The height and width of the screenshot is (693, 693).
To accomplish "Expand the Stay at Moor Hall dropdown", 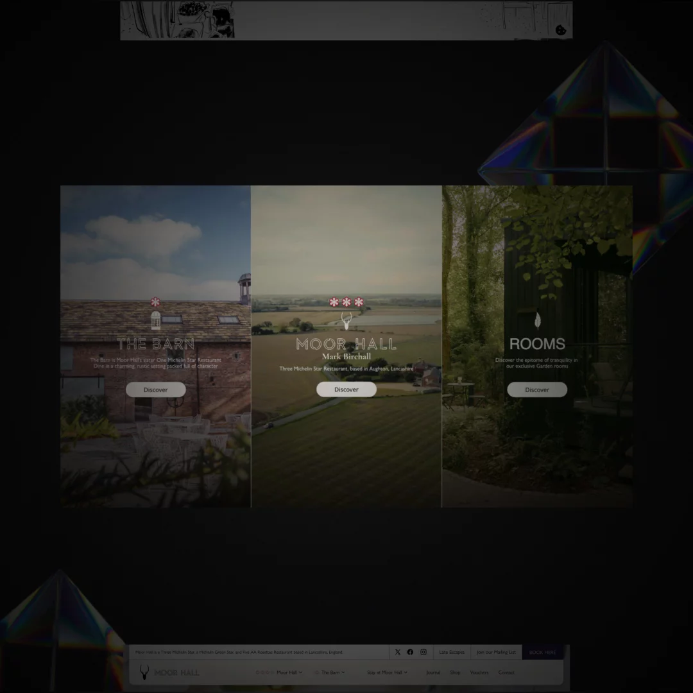I will coord(387,672).
